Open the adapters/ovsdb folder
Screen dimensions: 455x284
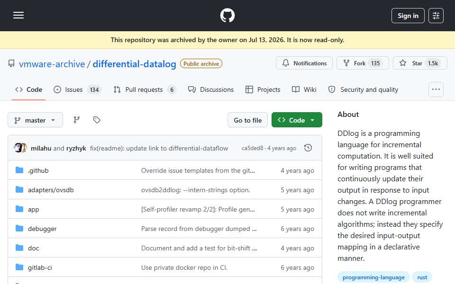click(x=51, y=190)
